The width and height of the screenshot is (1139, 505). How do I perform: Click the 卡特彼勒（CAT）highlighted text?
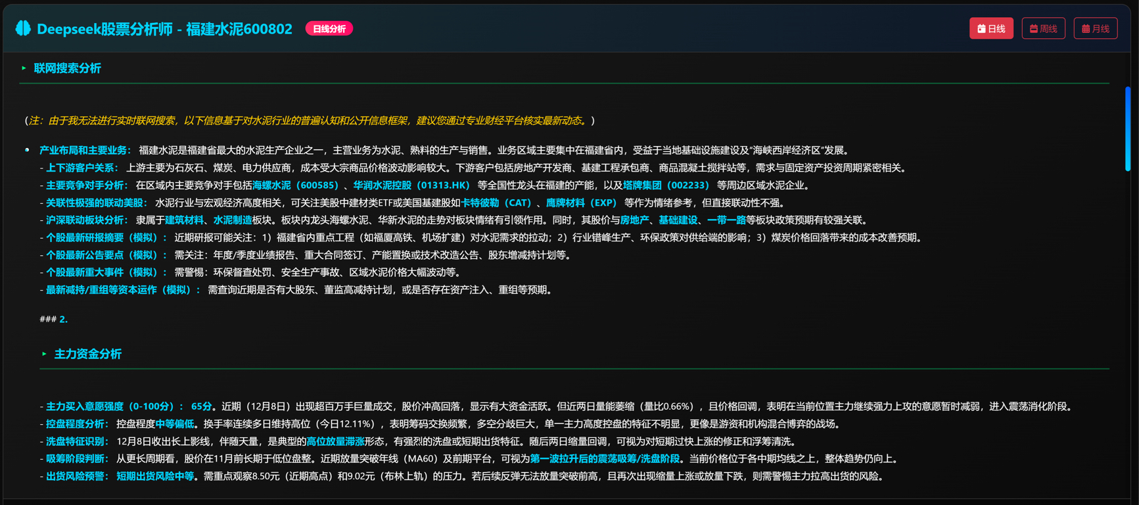tap(498, 203)
